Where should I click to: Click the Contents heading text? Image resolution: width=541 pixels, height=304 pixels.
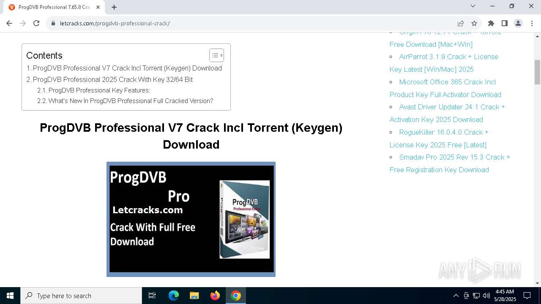[x=44, y=55]
